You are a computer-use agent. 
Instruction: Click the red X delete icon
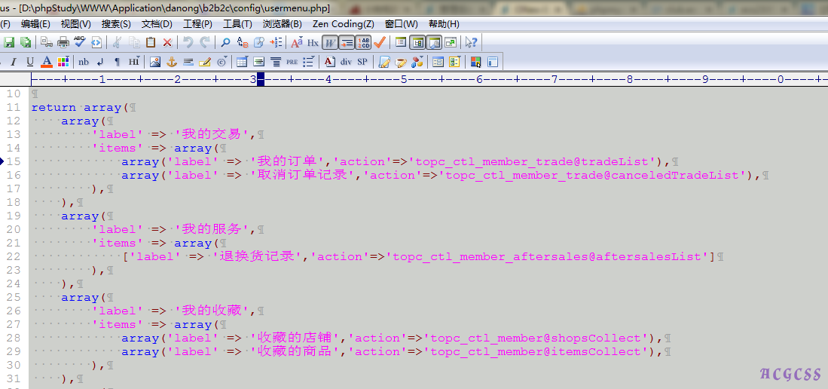tap(167, 42)
